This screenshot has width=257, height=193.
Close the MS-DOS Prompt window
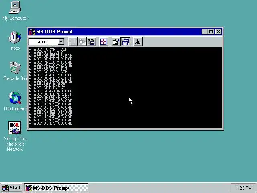218,32
